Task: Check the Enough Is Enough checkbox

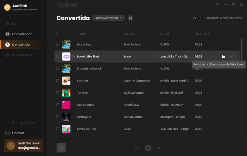Action: tap(58, 69)
